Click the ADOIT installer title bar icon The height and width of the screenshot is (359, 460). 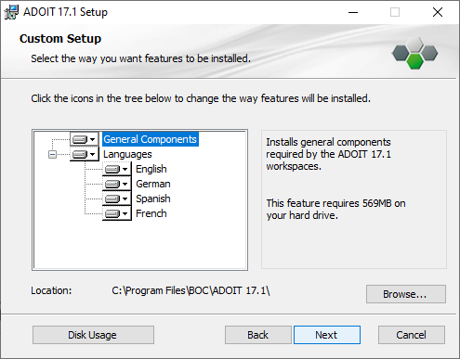[11, 12]
